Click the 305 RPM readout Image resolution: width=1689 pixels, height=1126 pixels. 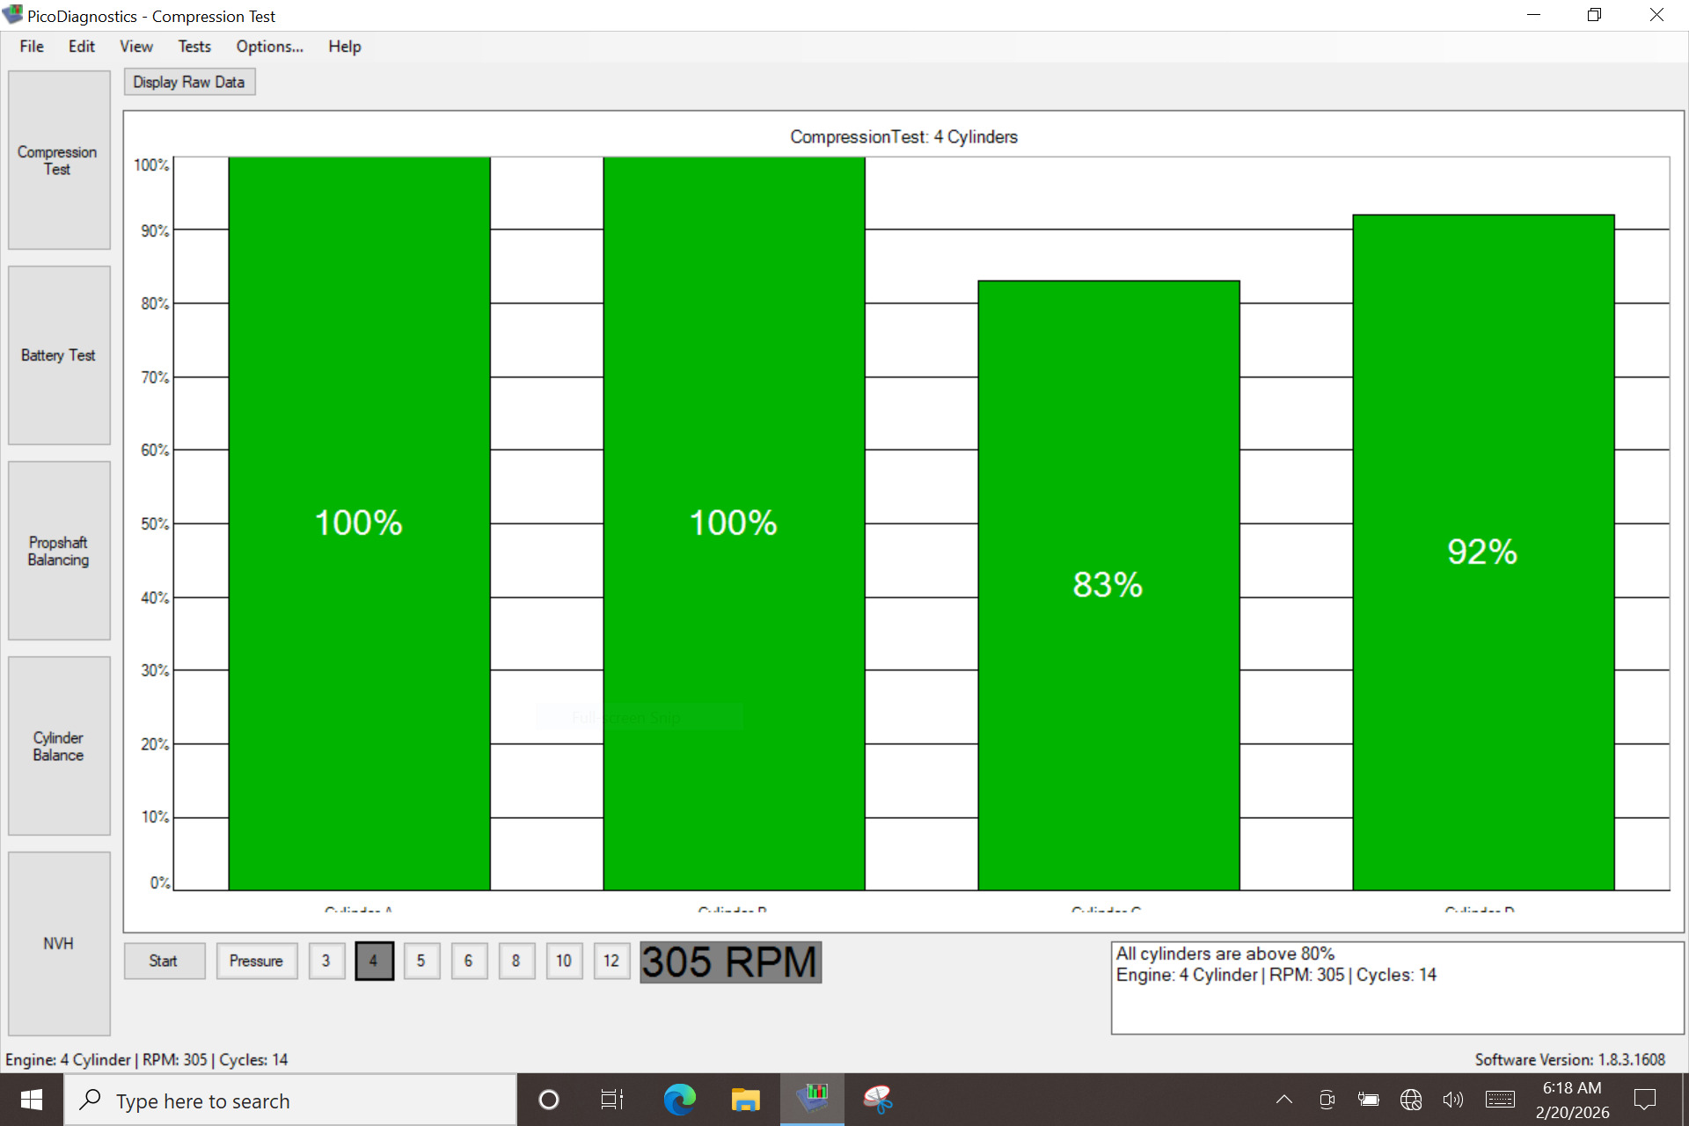(730, 961)
